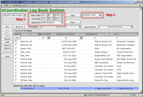Check the Henline, Bob 4 Aug 2009 row
The image size is (143, 97).
(16, 66)
